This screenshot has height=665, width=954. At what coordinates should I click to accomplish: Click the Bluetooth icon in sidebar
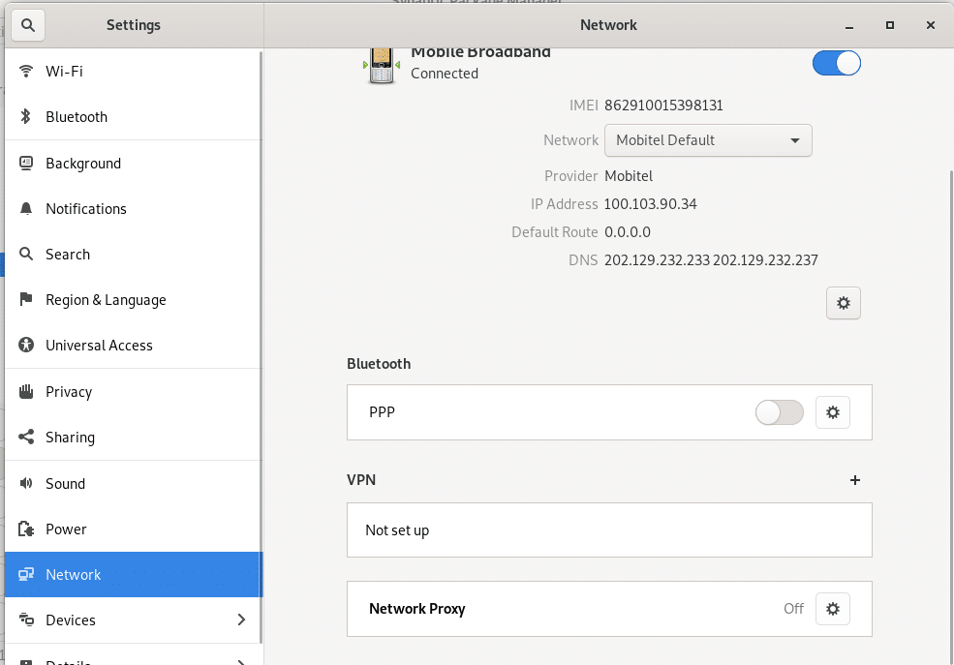pos(25,116)
